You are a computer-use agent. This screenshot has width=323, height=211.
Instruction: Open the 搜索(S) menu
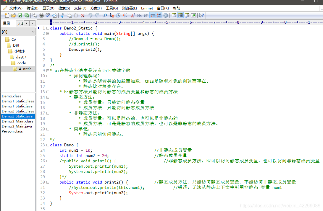64,8
